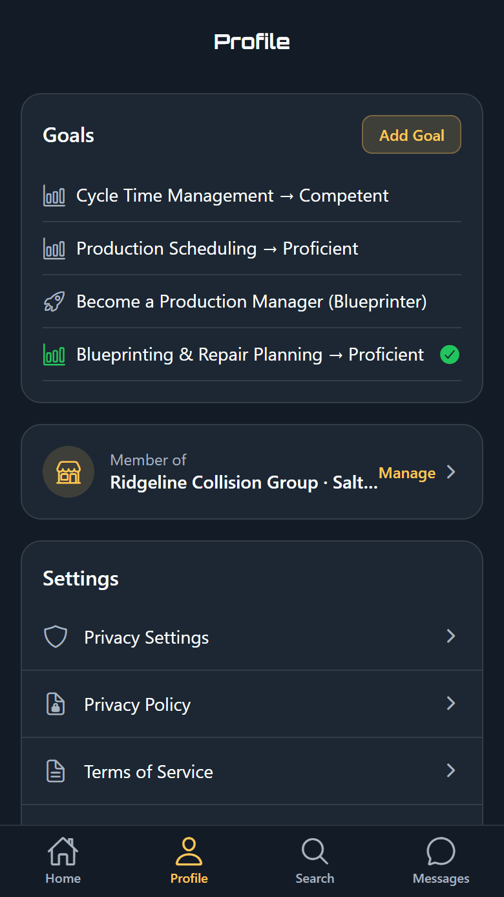Click the shield icon for Privacy Settings
This screenshot has width=504, height=897.
[x=56, y=637]
